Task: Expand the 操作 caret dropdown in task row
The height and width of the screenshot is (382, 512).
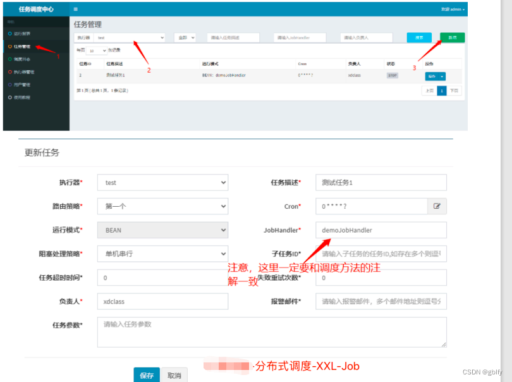Action: pyautogui.click(x=442, y=76)
